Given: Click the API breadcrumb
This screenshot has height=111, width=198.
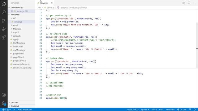Looking at the screenshot, I should click(x=39, y=7).
